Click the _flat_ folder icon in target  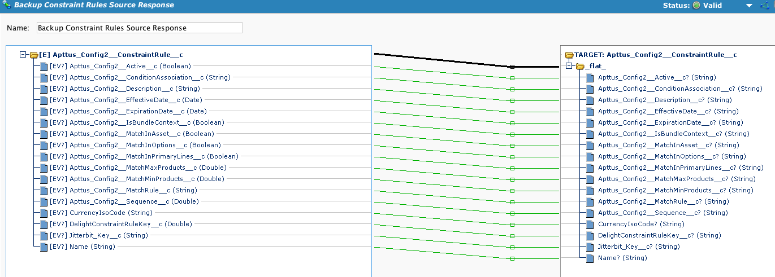pyautogui.click(x=579, y=67)
